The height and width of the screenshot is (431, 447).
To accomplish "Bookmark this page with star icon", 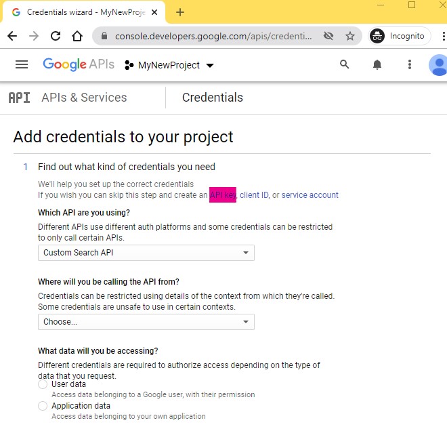I will [350, 36].
